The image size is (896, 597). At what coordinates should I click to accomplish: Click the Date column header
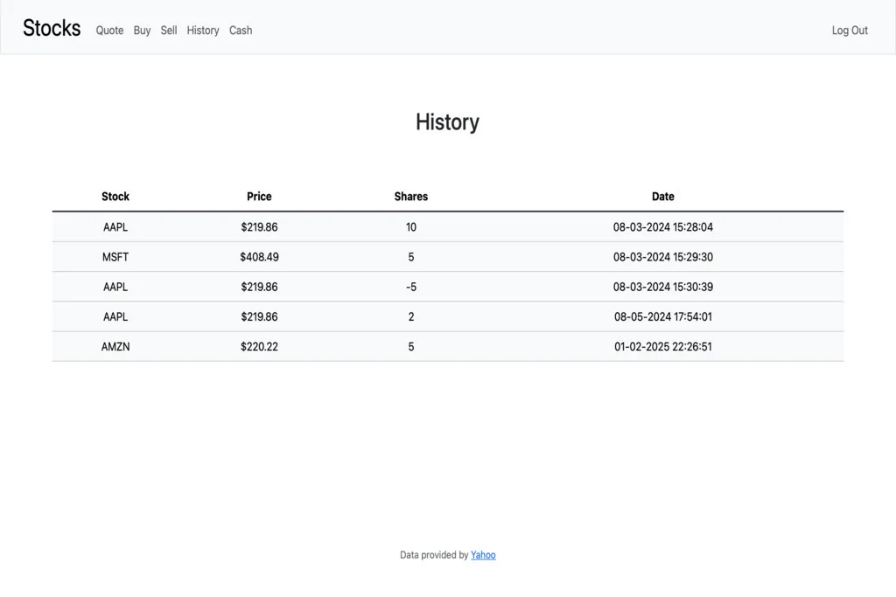tap(662, 197)
